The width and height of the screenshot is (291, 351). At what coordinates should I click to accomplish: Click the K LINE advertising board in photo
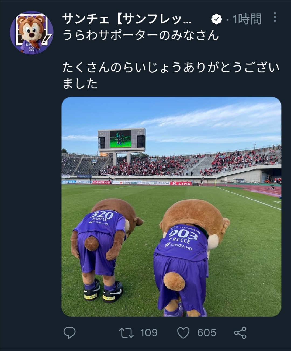coord(181,183)
